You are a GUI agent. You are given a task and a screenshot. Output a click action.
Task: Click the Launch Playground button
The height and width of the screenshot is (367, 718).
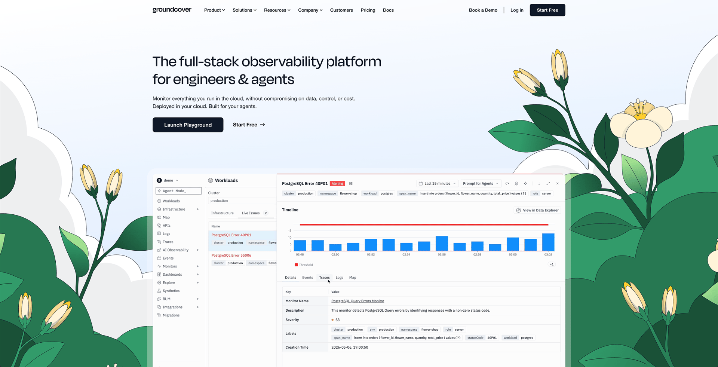tap(188, 125)
